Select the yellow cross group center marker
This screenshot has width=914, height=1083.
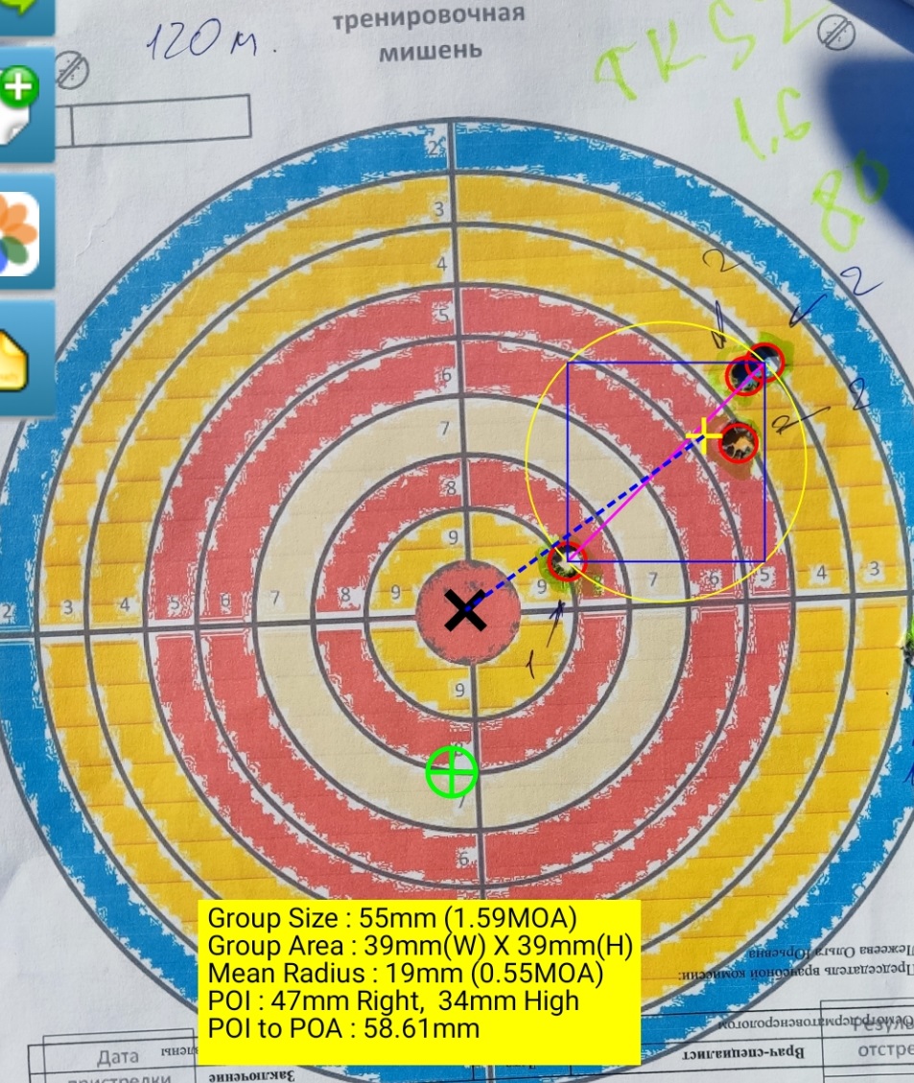705,436
